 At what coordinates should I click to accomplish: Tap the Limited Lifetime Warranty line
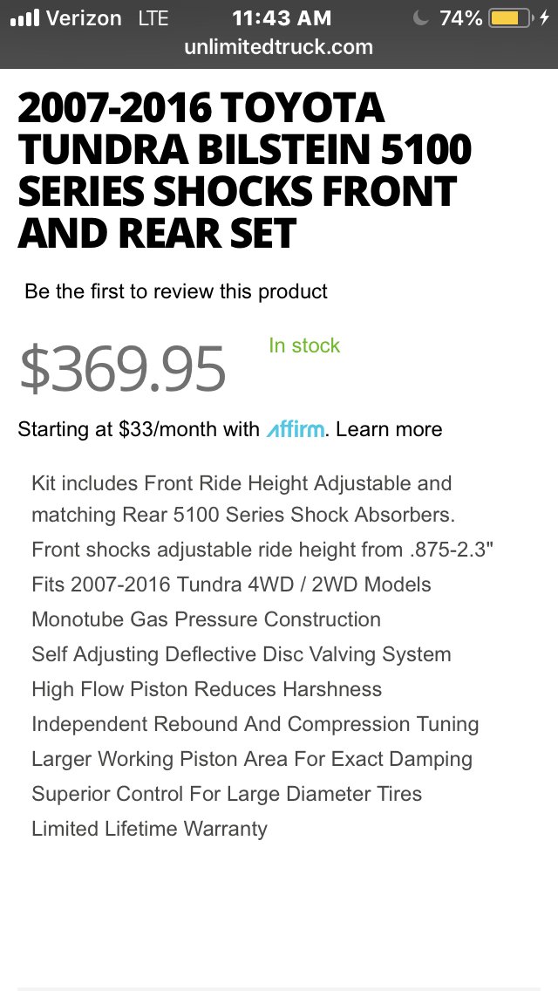[x=150, y=829]
